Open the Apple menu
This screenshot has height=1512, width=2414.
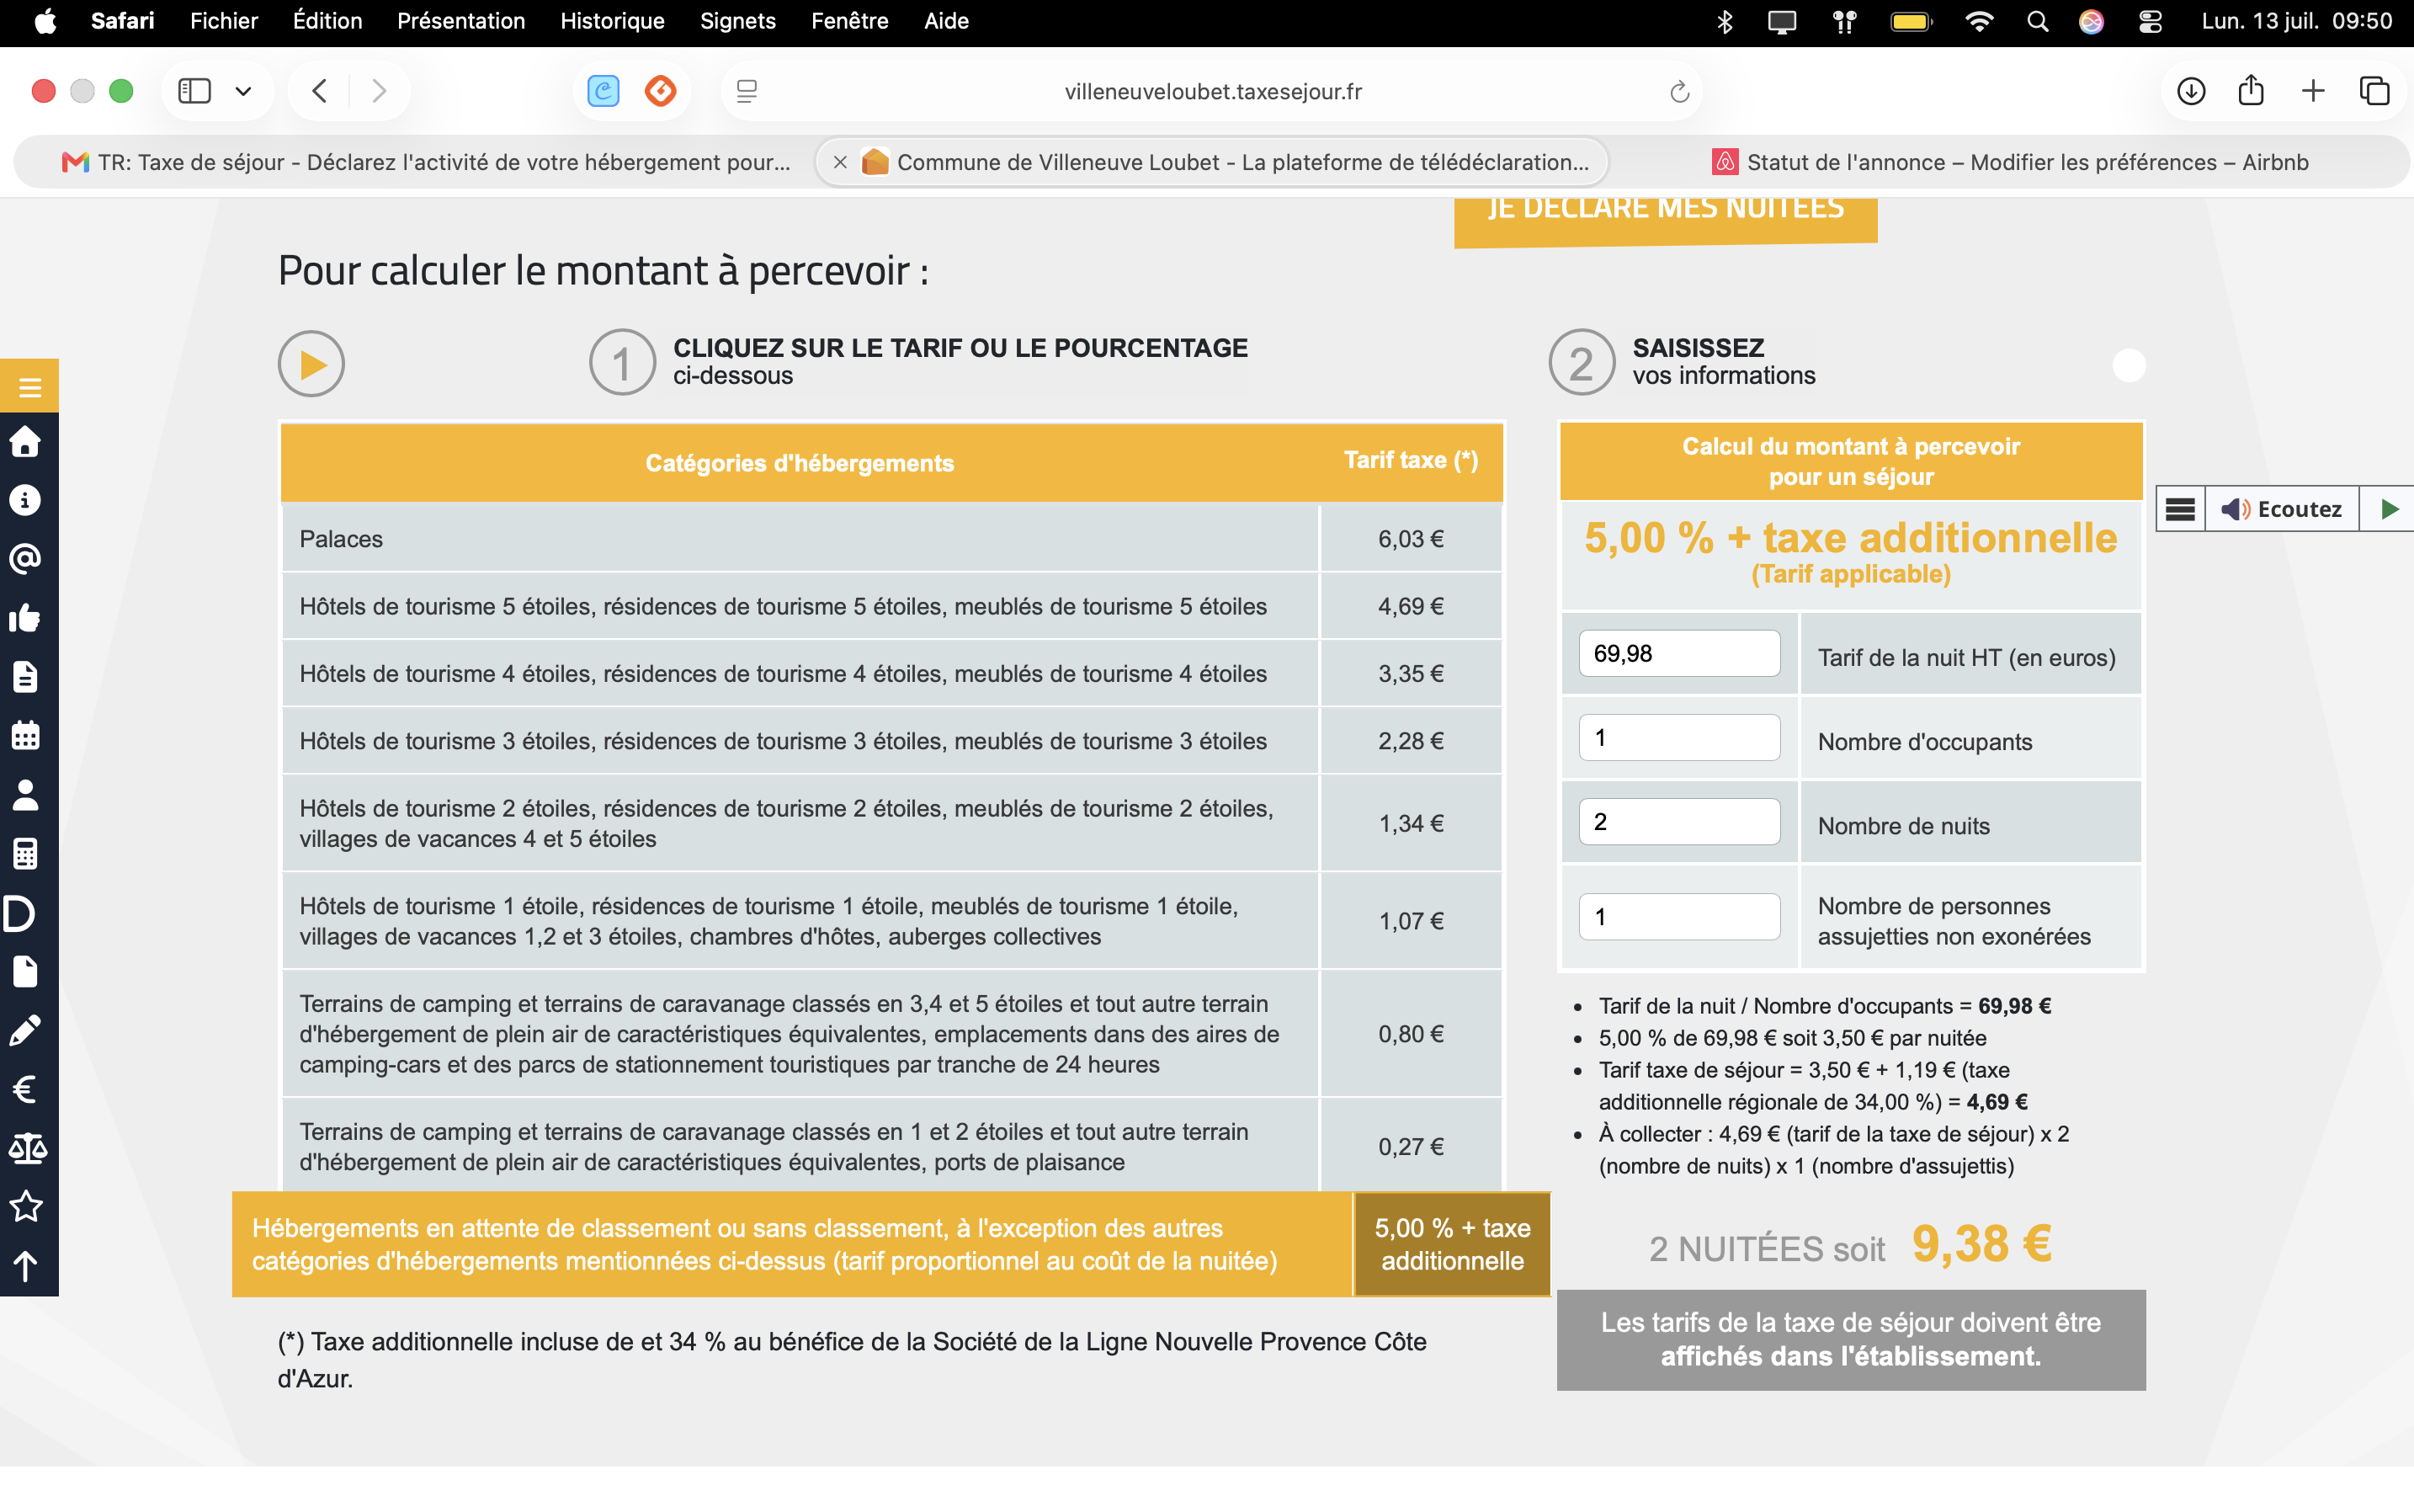(x=46, y=21)
